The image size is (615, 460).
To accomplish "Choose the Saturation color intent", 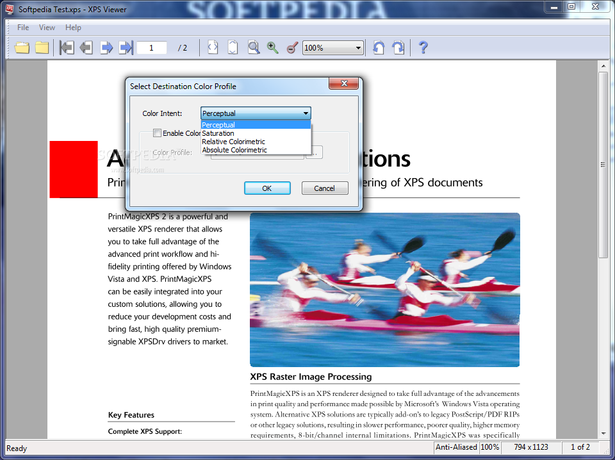I will (256, 133).
